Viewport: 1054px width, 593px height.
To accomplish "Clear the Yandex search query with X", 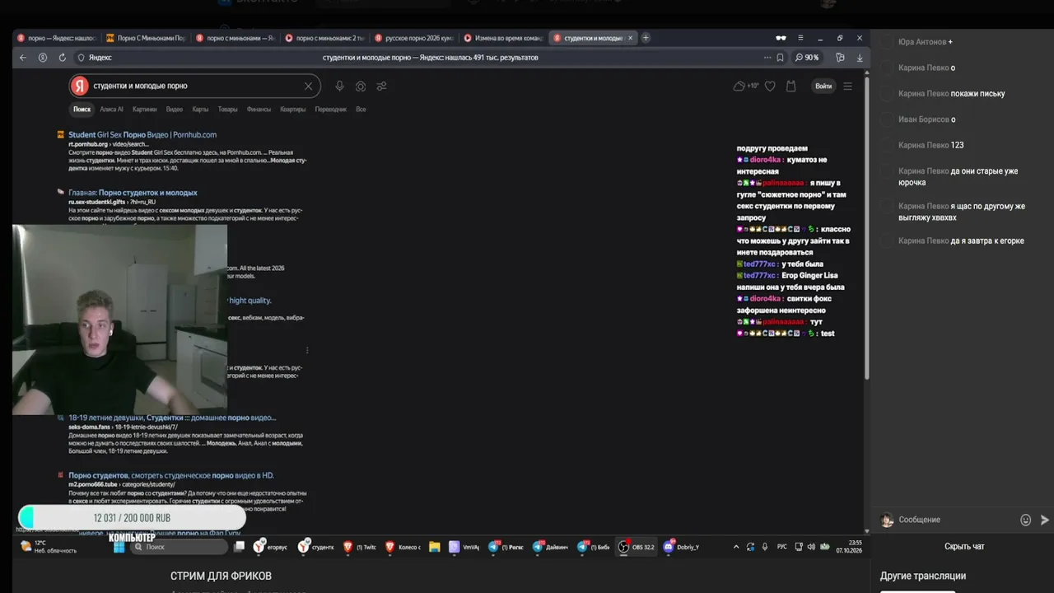I will 308,86.
